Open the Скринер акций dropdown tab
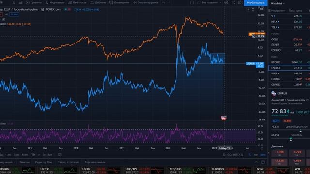Viewport: 310px width, 174px height. [x=7, y=162]
